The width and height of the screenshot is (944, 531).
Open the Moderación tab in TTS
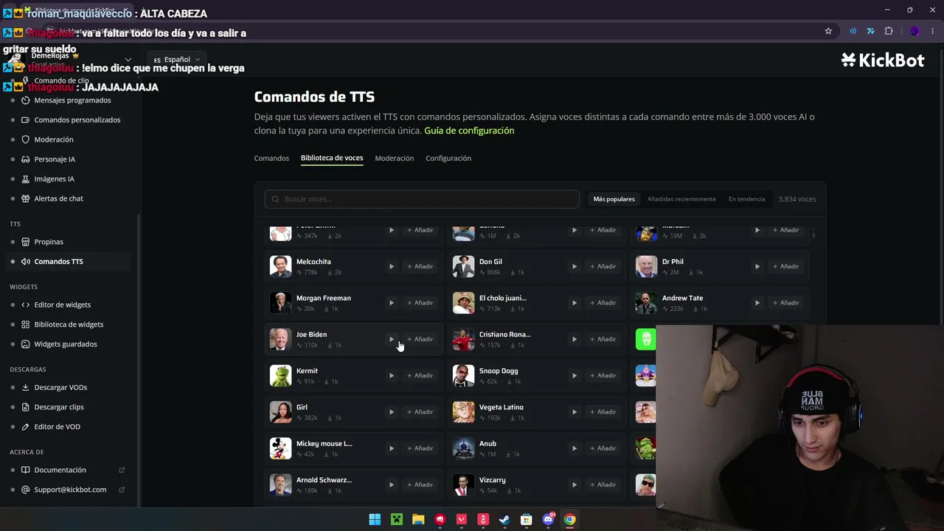pos(394,158)
